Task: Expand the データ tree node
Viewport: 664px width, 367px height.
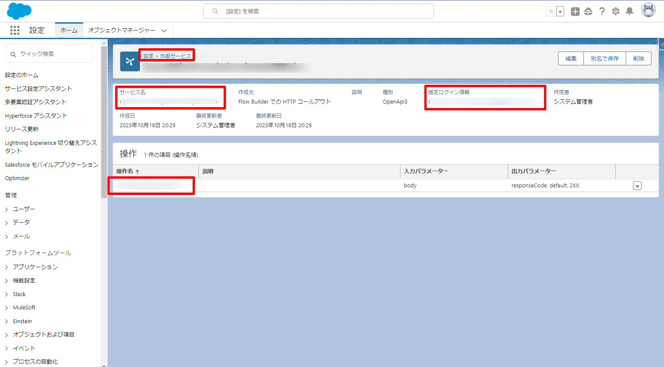Action: tap(6, 223)
